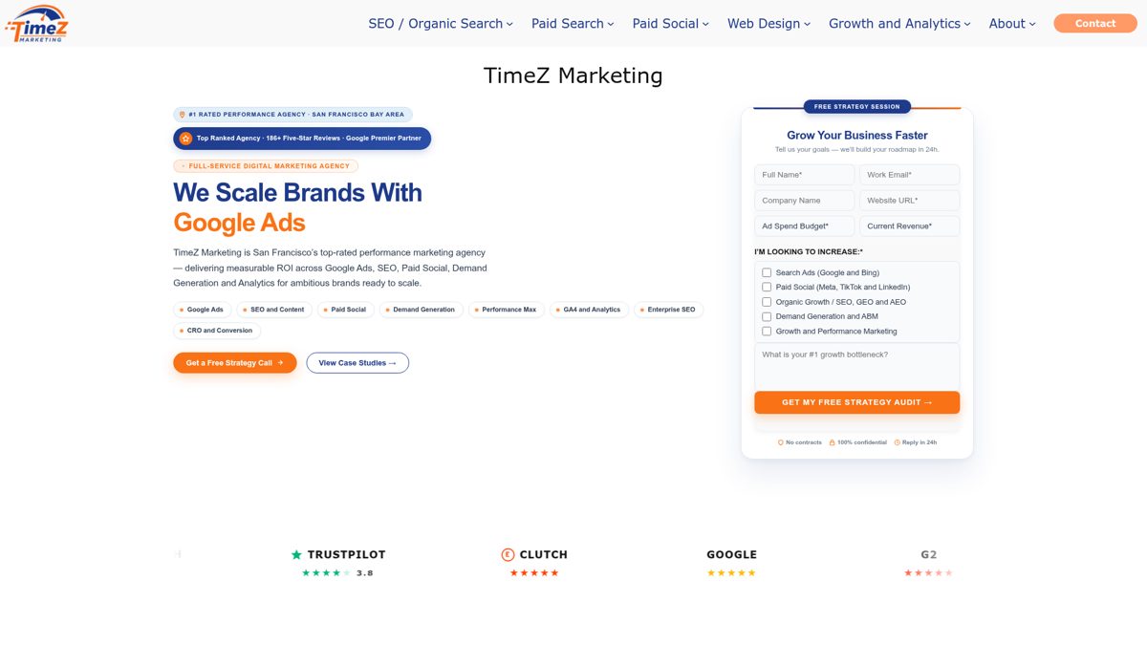Open the Current Revenue dropdown
Image resolution: width=1147 pixels, height=645 pixels.
point(909,226)
